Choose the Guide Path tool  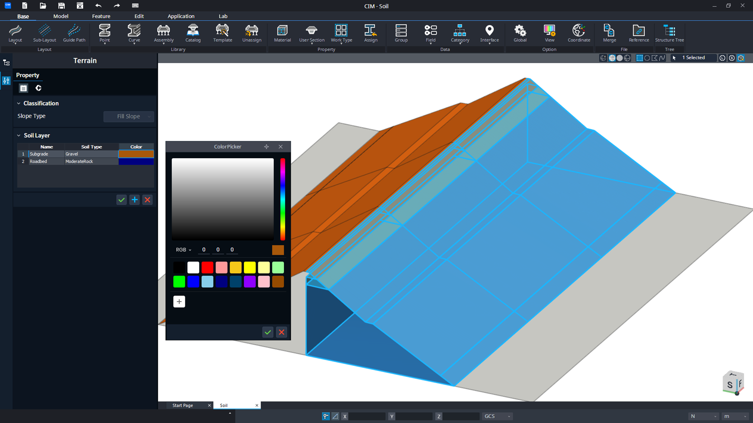click(x=74, y=33)
